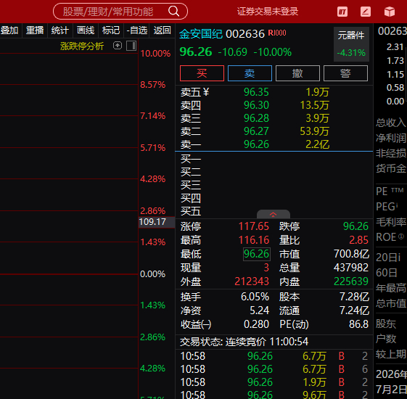Image resolution: width=407 pixels, height=399 pixels.
Task: Click the red 买 button
Action: coord(202,73)
